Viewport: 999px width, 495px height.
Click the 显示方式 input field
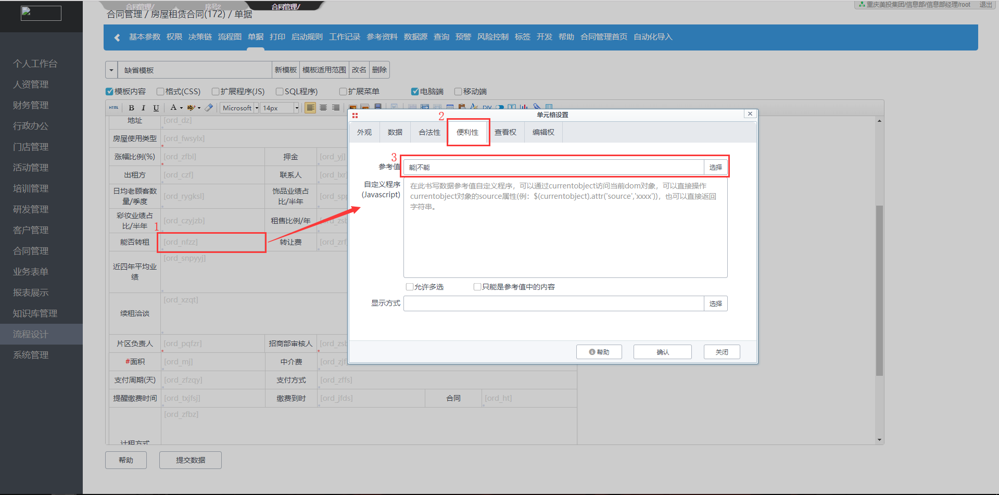click(x=553, y=303)
